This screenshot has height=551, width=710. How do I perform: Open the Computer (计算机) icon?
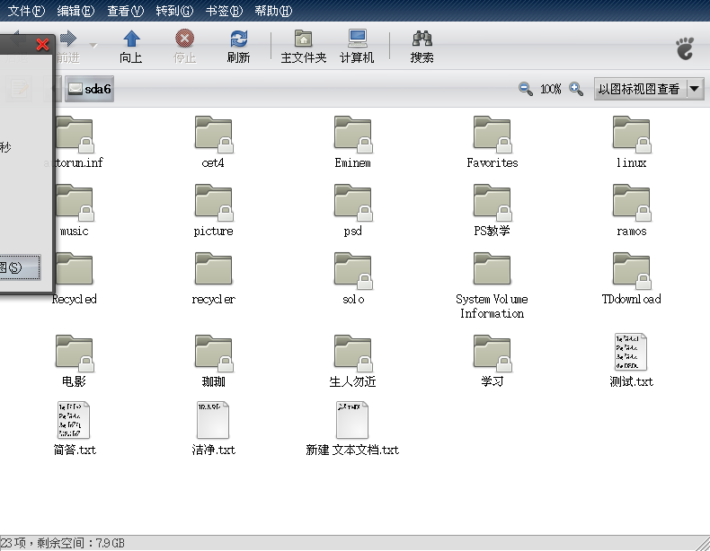click(x=358, y=39)
